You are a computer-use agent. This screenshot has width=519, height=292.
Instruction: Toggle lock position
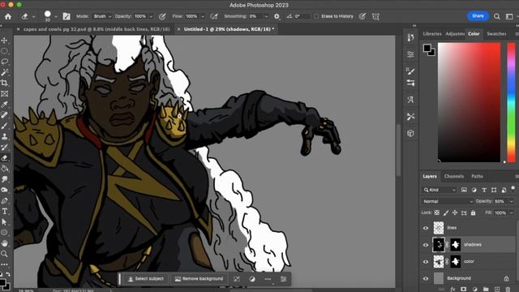pyautogui.click(x=455, y=213)
